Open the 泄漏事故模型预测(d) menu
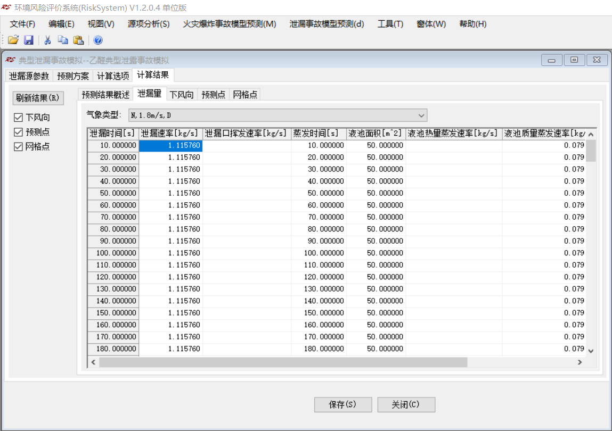The height and width of the screenshot is (431, 612). click(327, 24)
